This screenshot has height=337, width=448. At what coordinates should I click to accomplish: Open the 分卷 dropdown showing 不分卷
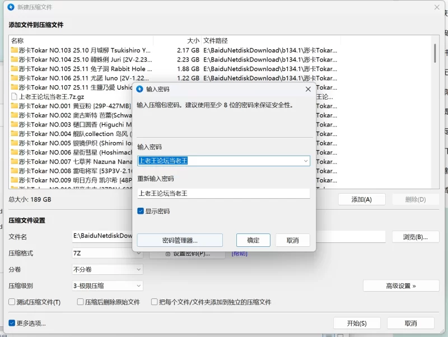[x=139, y=269]
